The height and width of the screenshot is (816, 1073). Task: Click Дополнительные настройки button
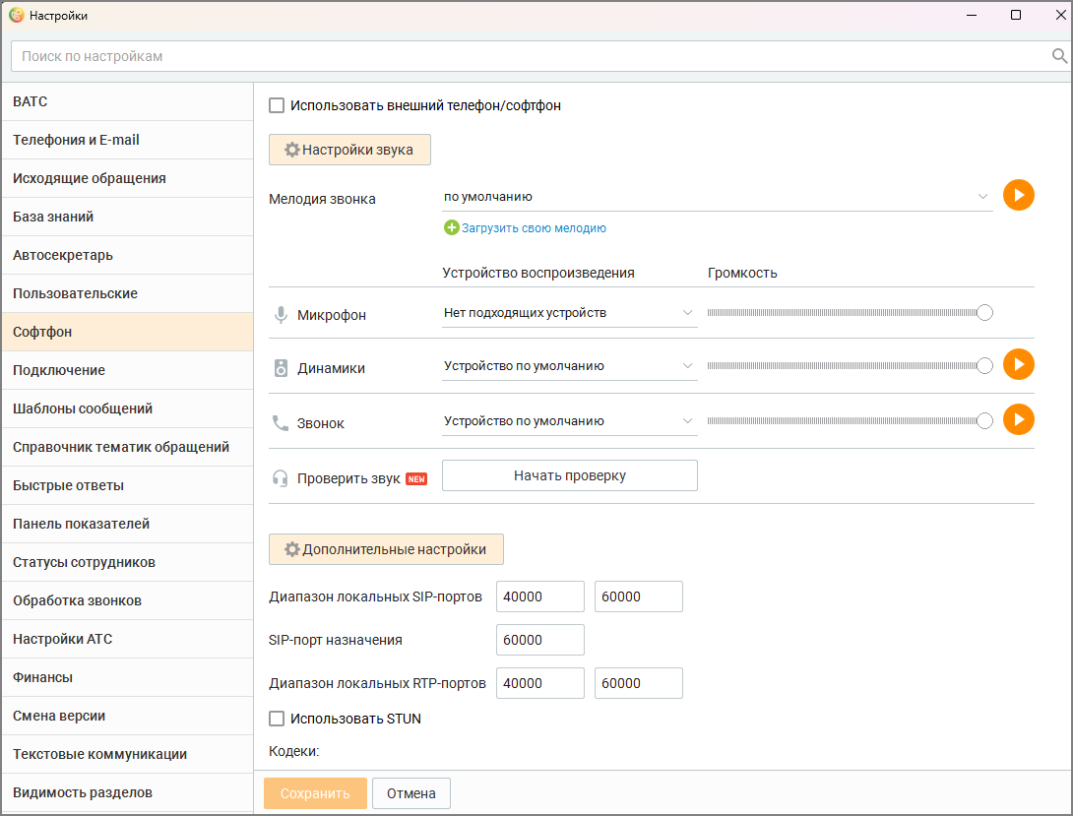[x=386, y=549]
